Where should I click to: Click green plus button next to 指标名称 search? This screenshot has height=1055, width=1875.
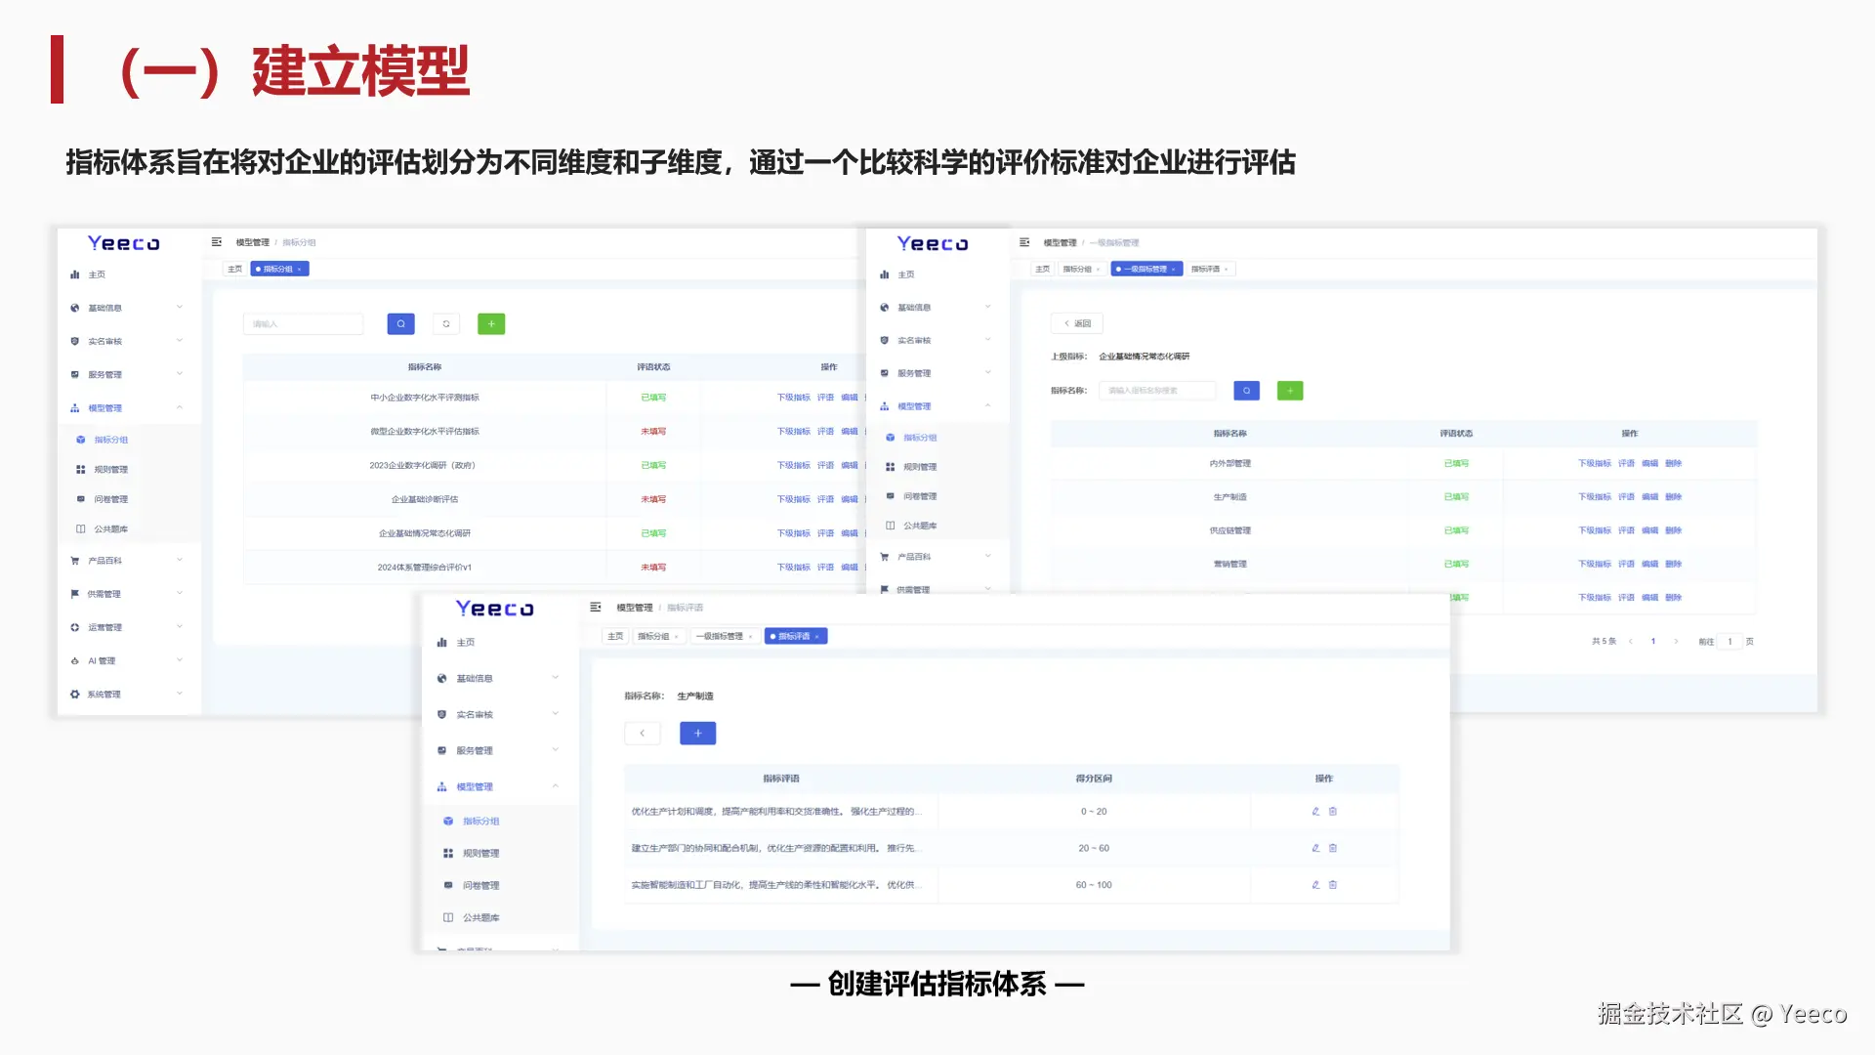click(x=1290, y=391)
